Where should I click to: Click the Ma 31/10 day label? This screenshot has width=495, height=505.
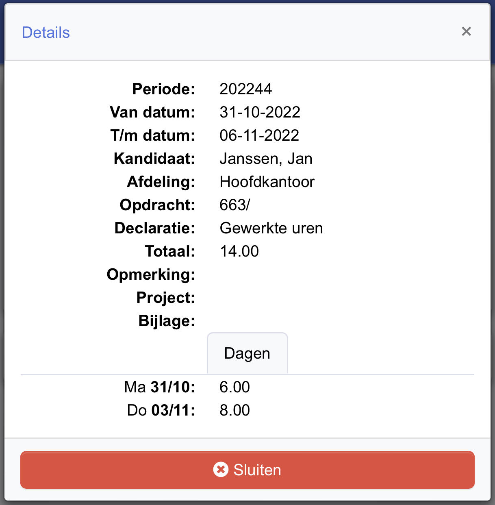tap(160, 387)
